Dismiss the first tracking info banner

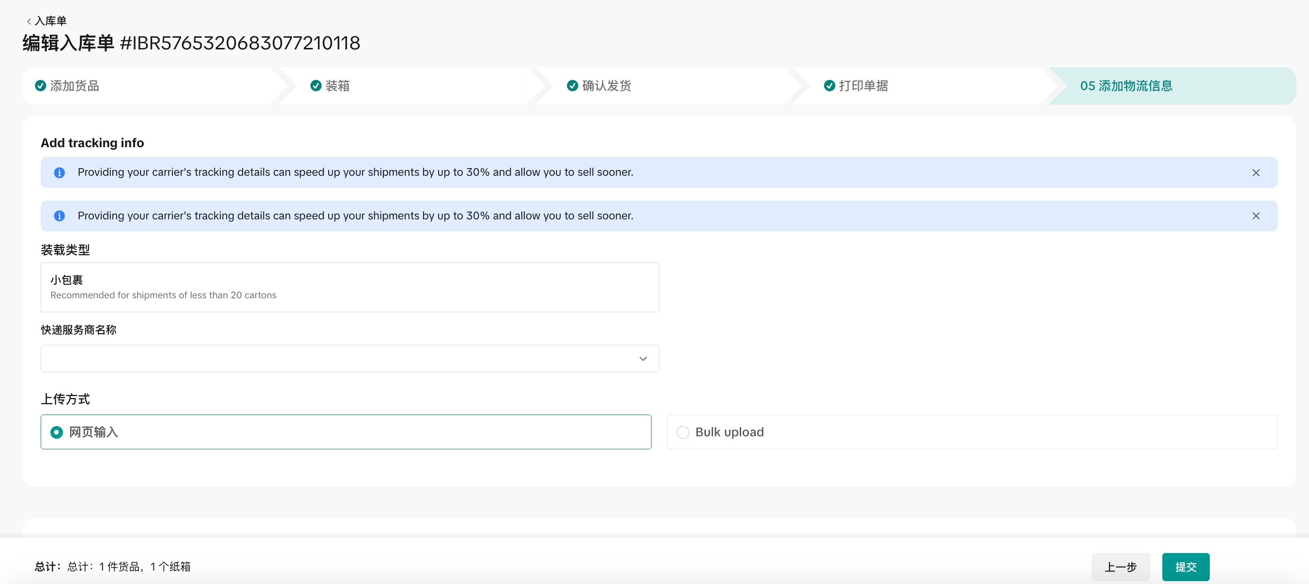click(1256, 173)
